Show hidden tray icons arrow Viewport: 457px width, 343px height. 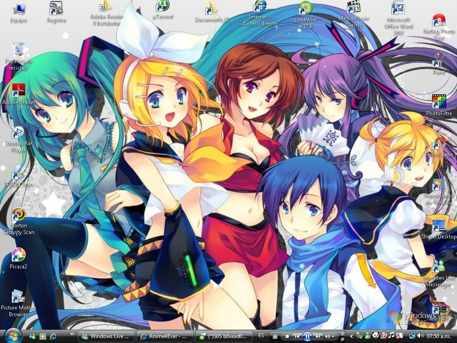pos(352,336)
